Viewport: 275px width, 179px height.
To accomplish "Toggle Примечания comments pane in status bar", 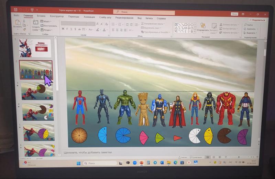I will pos(196,157).
